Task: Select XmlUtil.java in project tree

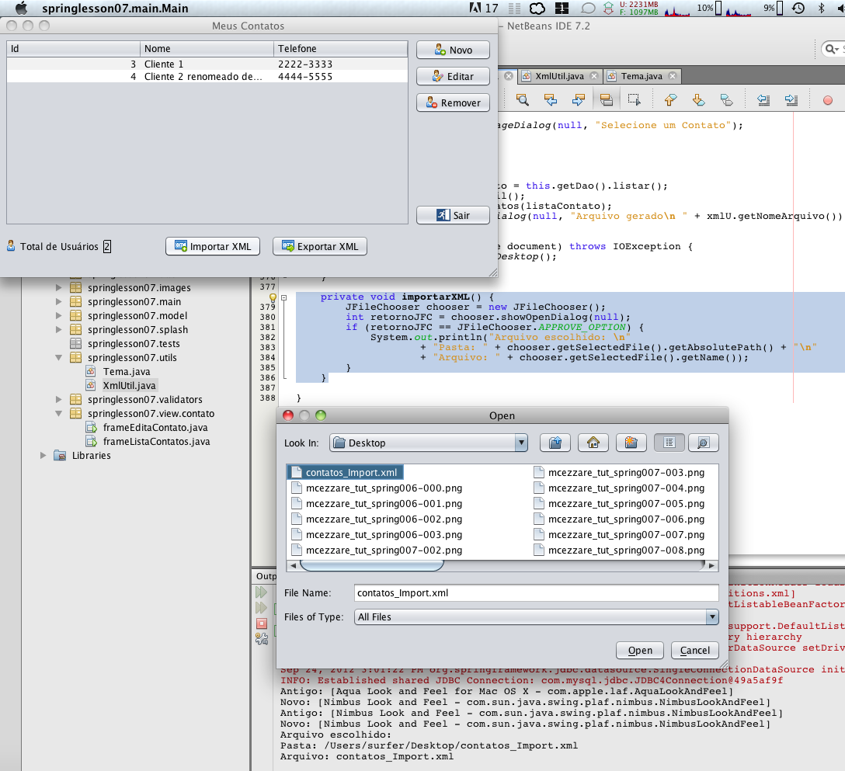Action: [x=129, y=386]
